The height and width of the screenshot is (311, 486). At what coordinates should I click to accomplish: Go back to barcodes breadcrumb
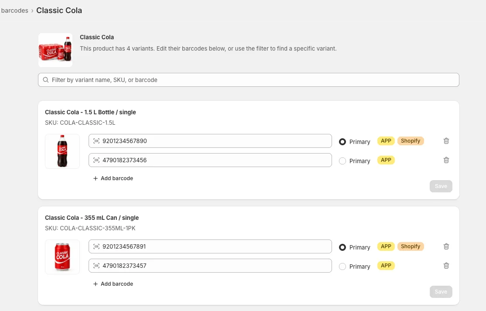tap(14, 10)
